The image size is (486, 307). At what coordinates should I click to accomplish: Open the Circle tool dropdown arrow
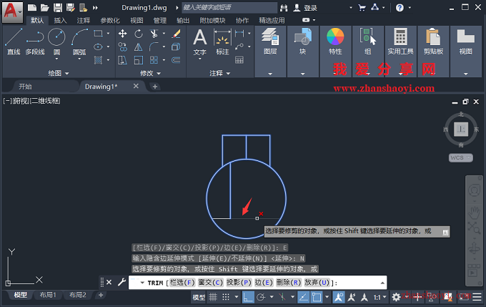(x=56, y=59)
